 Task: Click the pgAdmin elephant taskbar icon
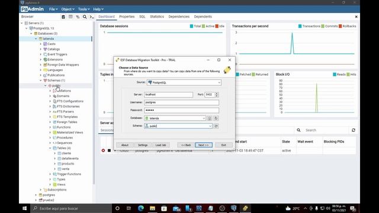pyautogui.click(x=234, y=208)
